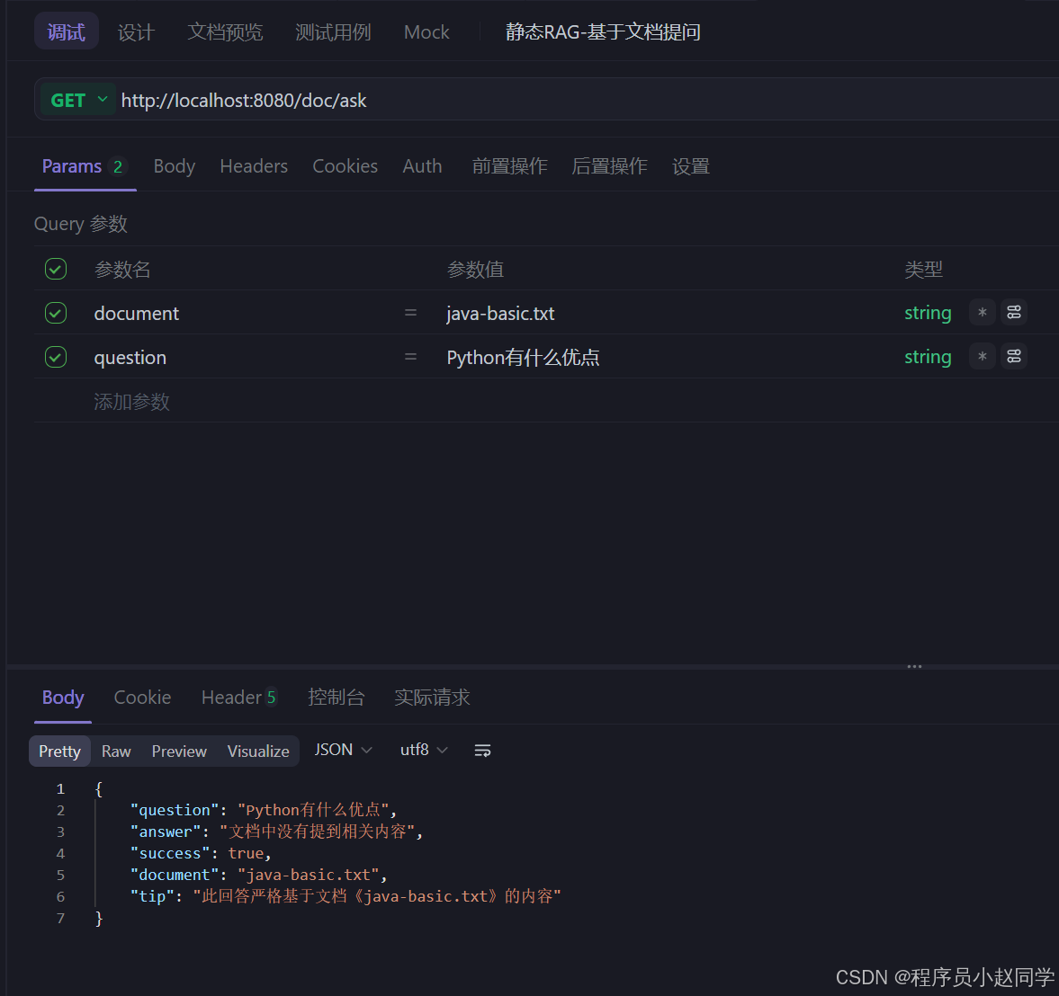Open the 后置操作 tab

[609, 166]
